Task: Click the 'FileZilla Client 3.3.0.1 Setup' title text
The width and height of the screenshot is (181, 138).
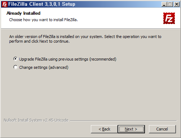Action: [x=42, y=4]
